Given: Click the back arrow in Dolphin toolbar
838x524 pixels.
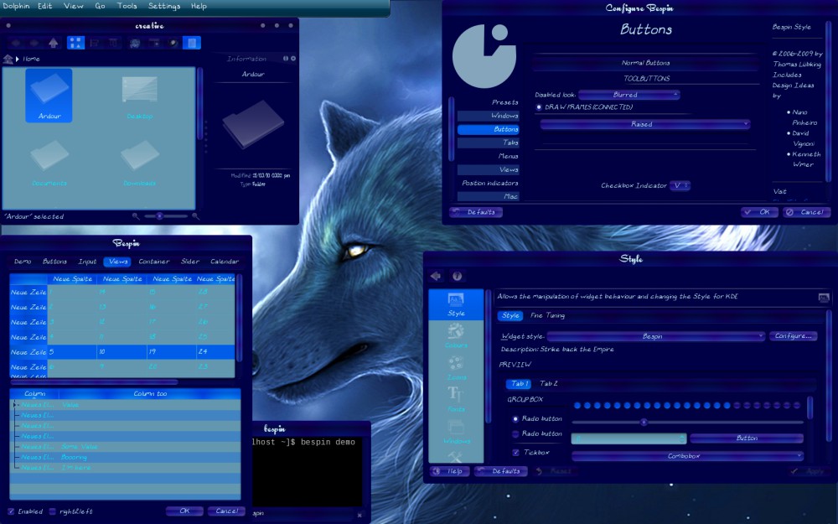Looking at the screenshot, I should 16,43.
